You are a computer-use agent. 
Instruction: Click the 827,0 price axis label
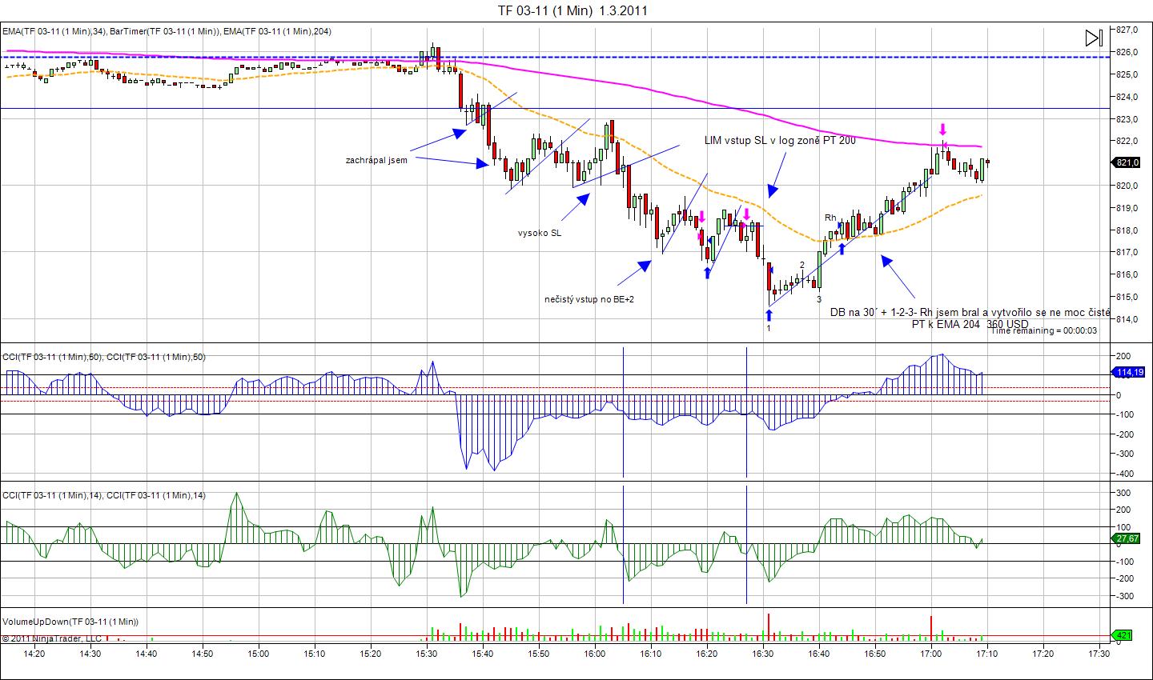click(1127, 30)
